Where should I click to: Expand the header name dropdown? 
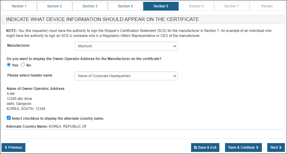point(126,76)
